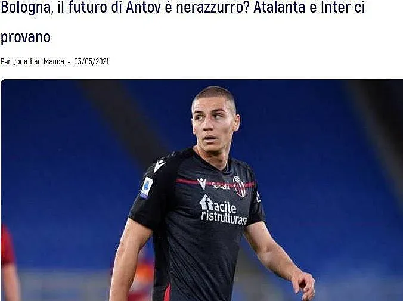Click the publication date 03/05/2021
This screenshot has width=403, height=301.
pos(91,62)
